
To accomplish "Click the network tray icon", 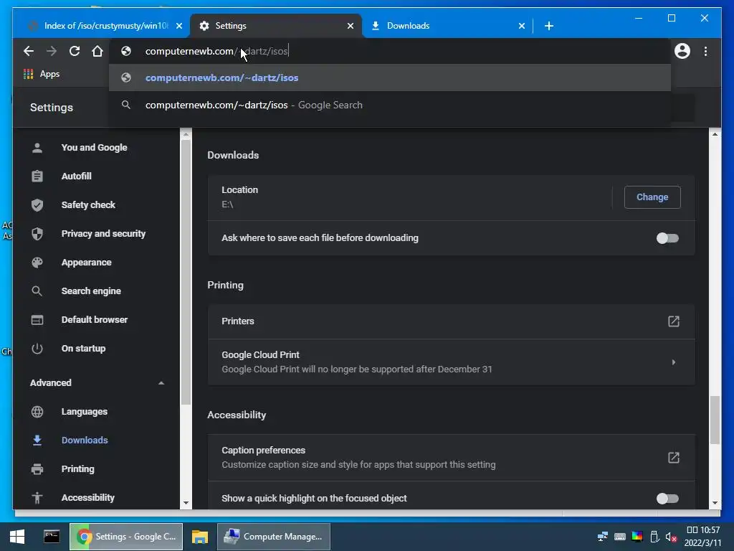I will click(x=603, y=537).
